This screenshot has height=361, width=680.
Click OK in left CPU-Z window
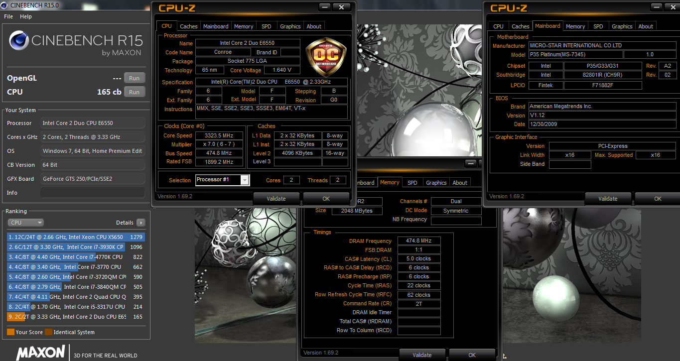[326, 198]
